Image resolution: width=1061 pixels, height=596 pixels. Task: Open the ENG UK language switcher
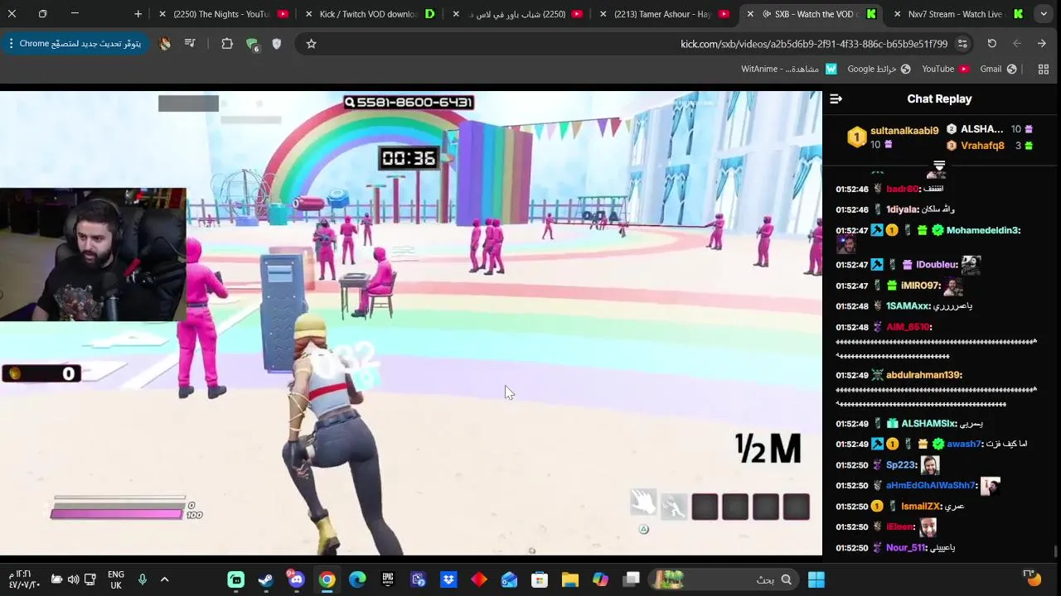click(x=116, y=579)
